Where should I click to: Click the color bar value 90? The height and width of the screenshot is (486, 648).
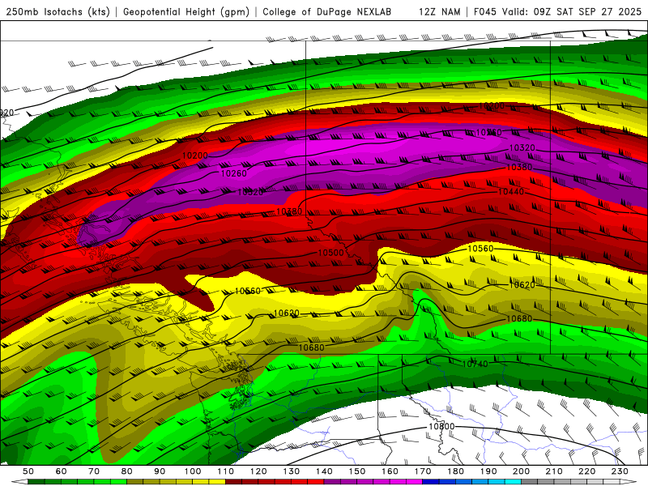[x=160, y=471]
